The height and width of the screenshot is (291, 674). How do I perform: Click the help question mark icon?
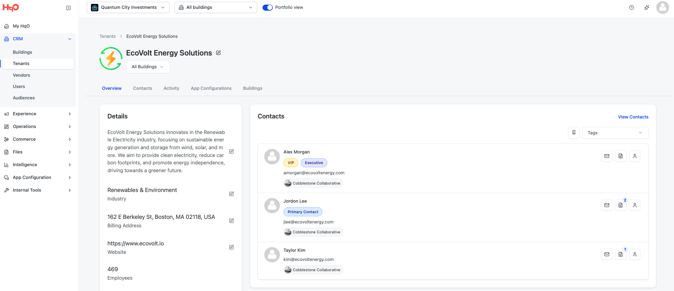click(x=632, y=7)
